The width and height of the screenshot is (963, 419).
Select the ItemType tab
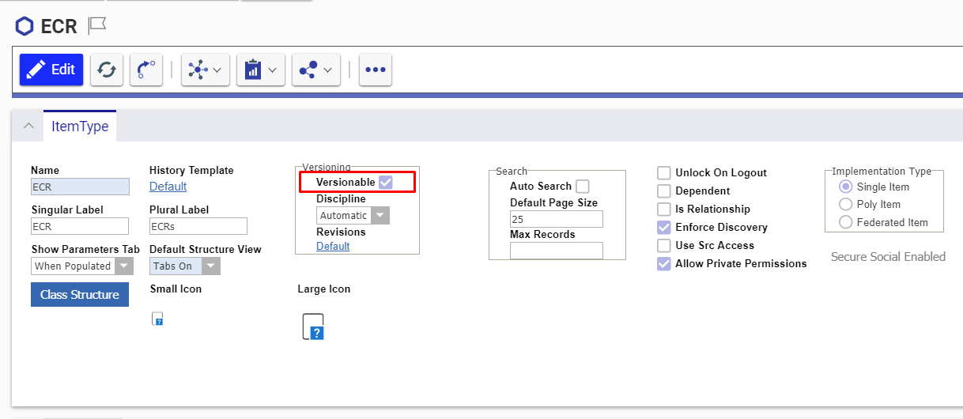(x=80, y=126)
